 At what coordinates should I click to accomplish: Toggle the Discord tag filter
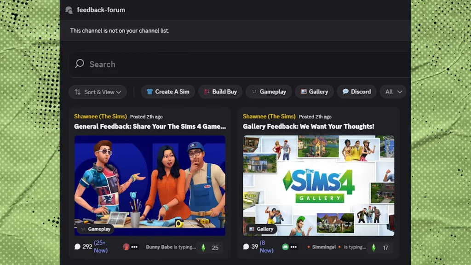[x=356, y=92]
